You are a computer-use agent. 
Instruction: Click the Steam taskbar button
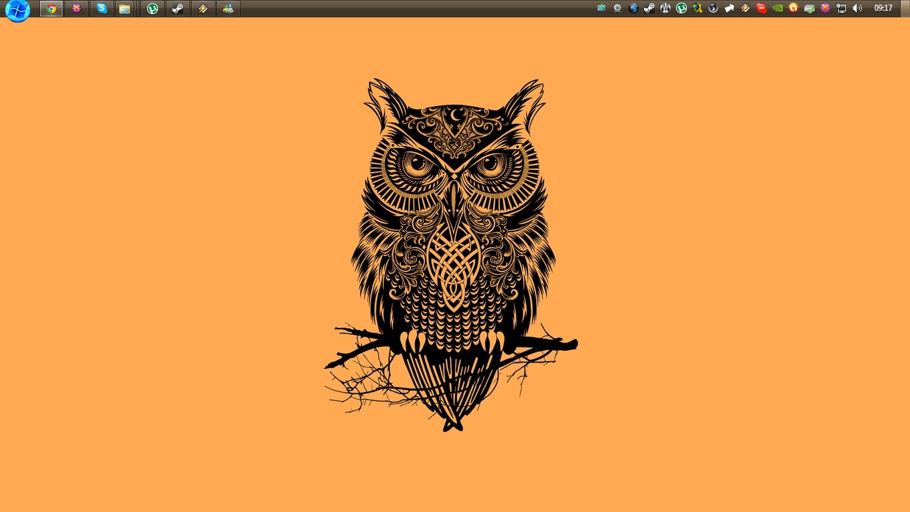click(x=177, y=9)
